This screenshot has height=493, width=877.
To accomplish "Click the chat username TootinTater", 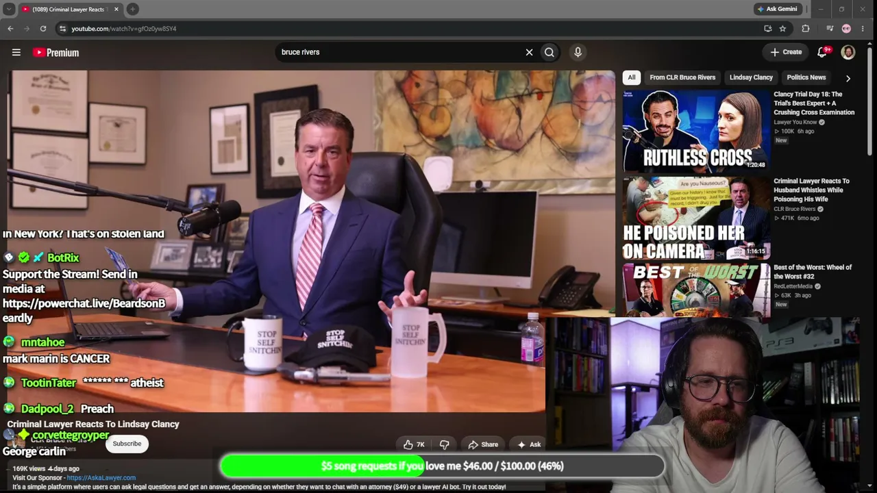I will [49, 383].
